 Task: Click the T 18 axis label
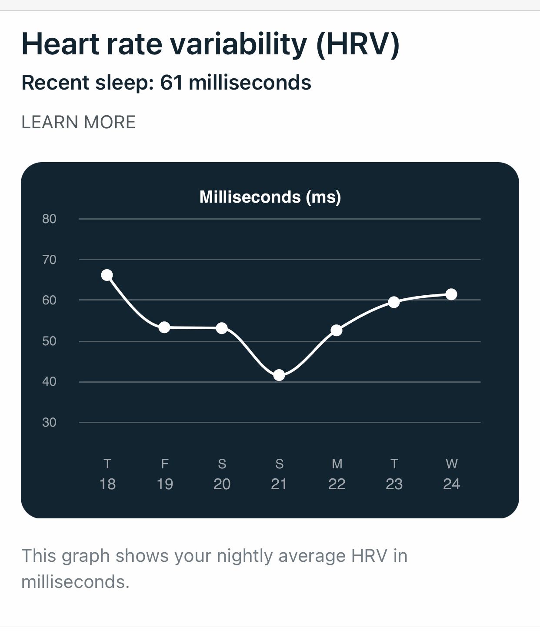(108, 474)
